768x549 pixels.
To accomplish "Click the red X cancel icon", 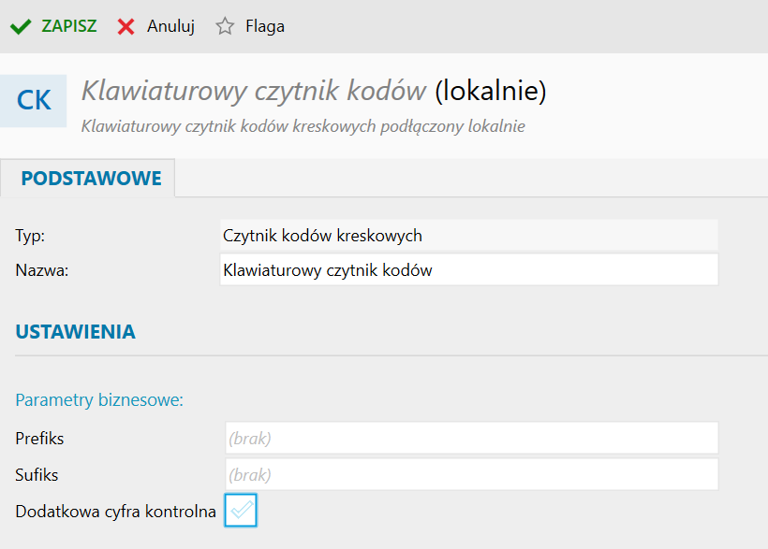I will pos(126,26).
